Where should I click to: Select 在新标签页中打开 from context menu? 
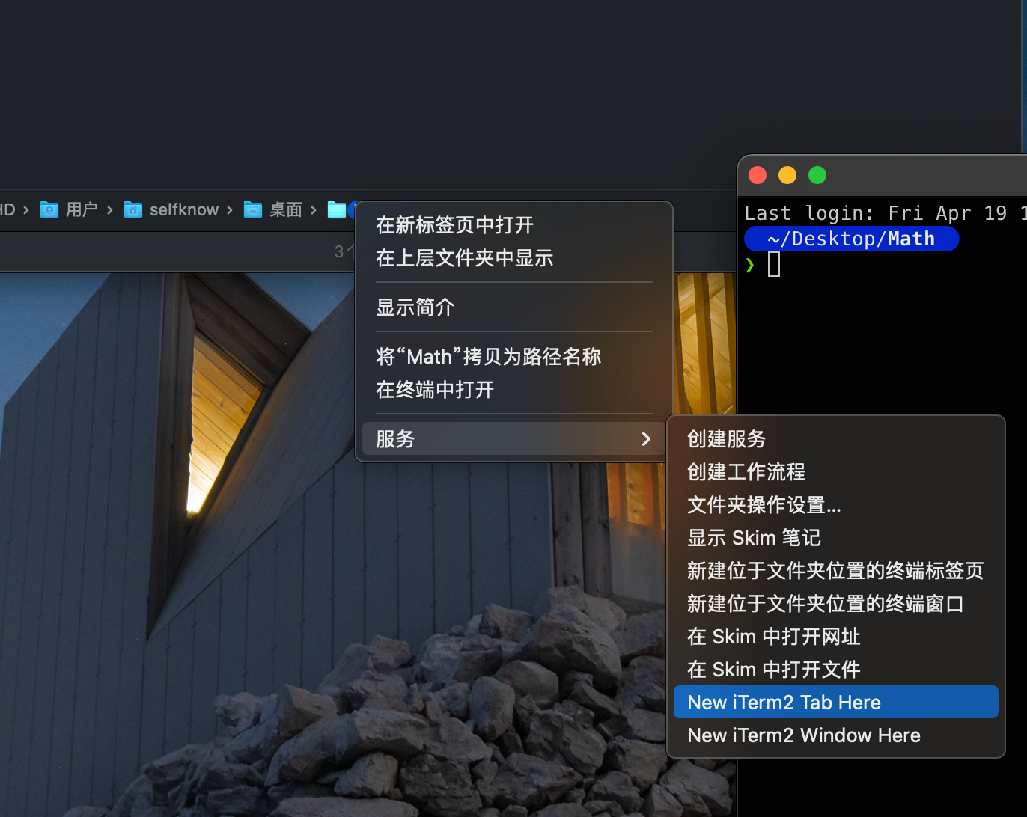[454, 225]
